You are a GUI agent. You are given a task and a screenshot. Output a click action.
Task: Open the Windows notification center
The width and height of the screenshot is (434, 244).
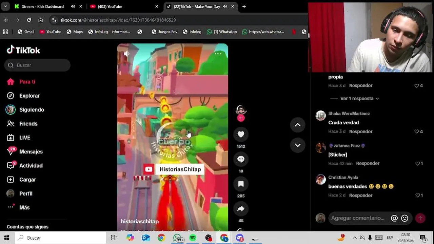423,238
